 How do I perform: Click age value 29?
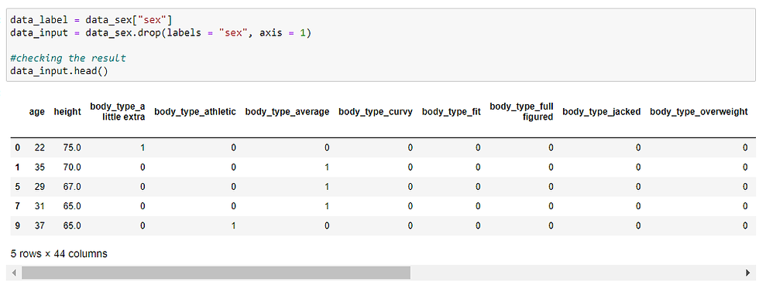pyautogui.click(x=39, y=187)
